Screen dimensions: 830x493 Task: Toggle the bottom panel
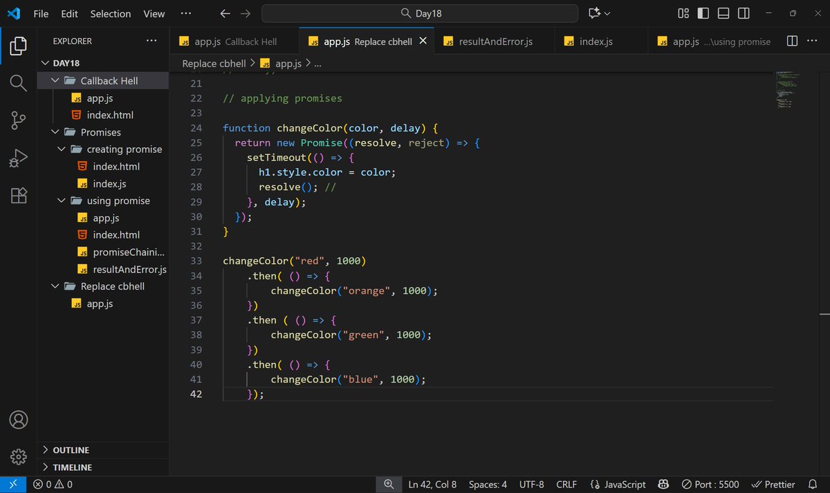[x=723, y=13]
